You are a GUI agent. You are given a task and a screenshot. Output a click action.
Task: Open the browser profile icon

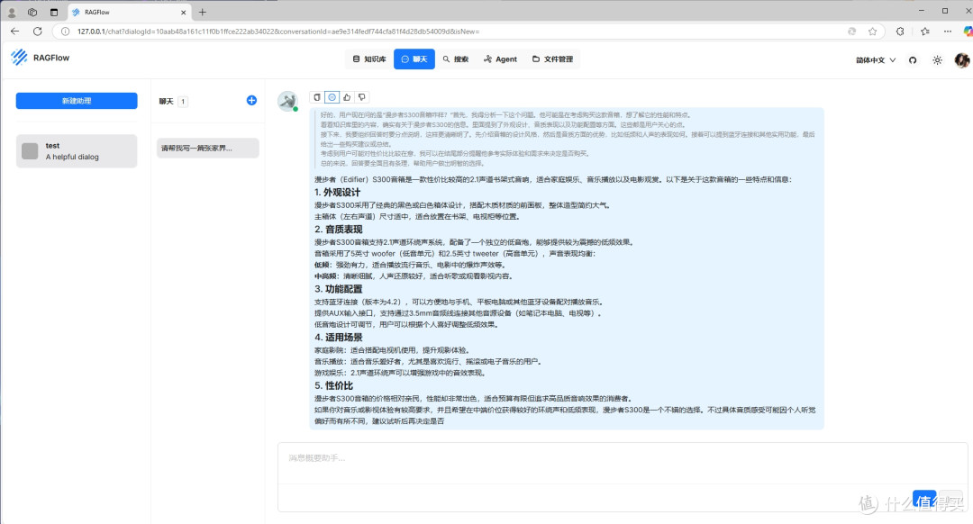(x=11, y=12)
